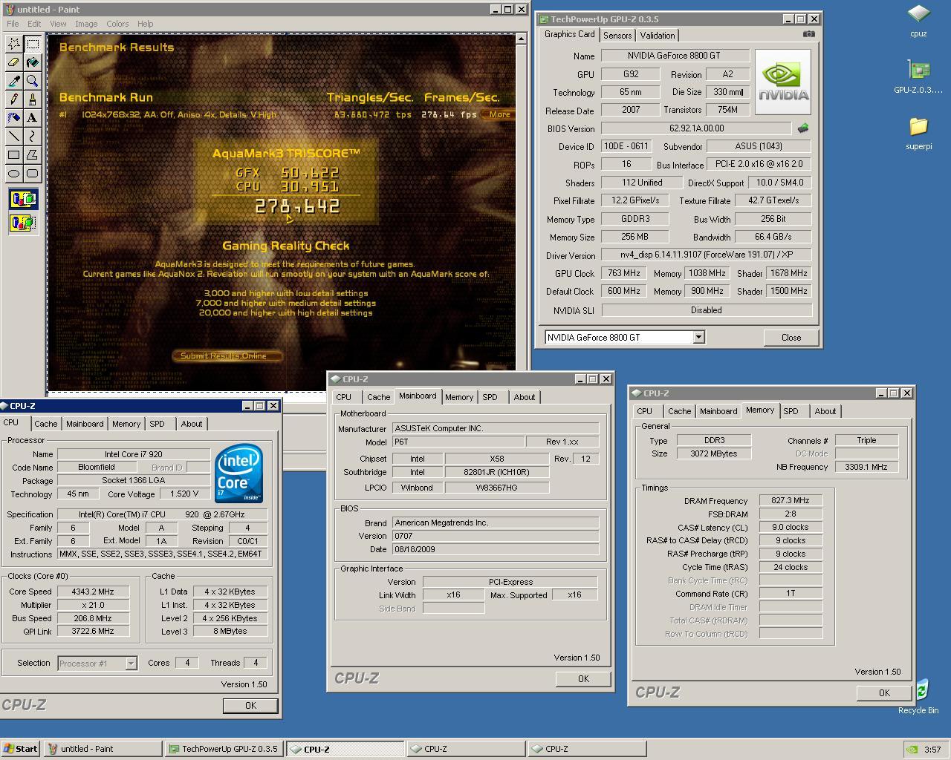The image size is (951, 760).
Task: Open About tab in CPU-Z DDR3 Timings window
Action: point(825,411)
